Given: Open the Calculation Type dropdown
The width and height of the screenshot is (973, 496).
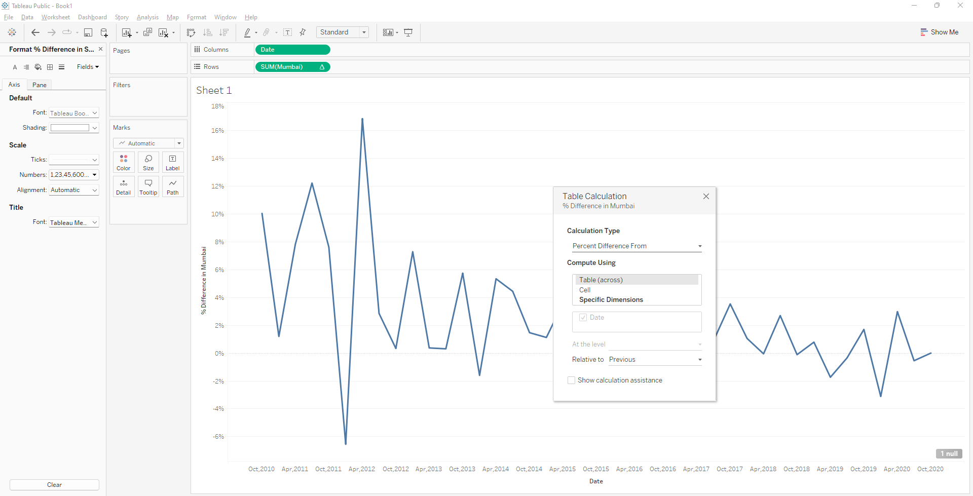Looking at the screenshot, I should coord(637,246).
